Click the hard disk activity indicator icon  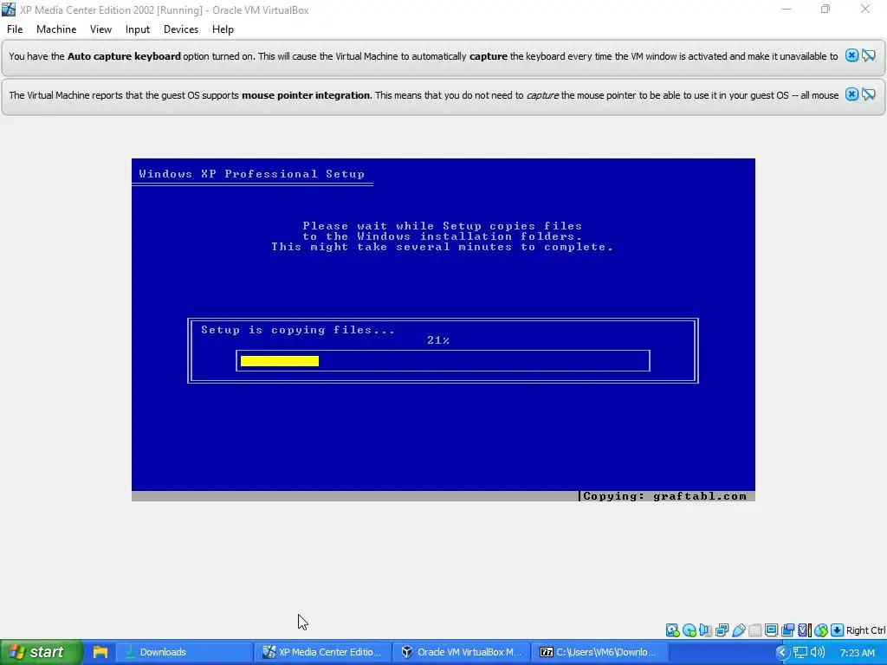click(672, 630)
